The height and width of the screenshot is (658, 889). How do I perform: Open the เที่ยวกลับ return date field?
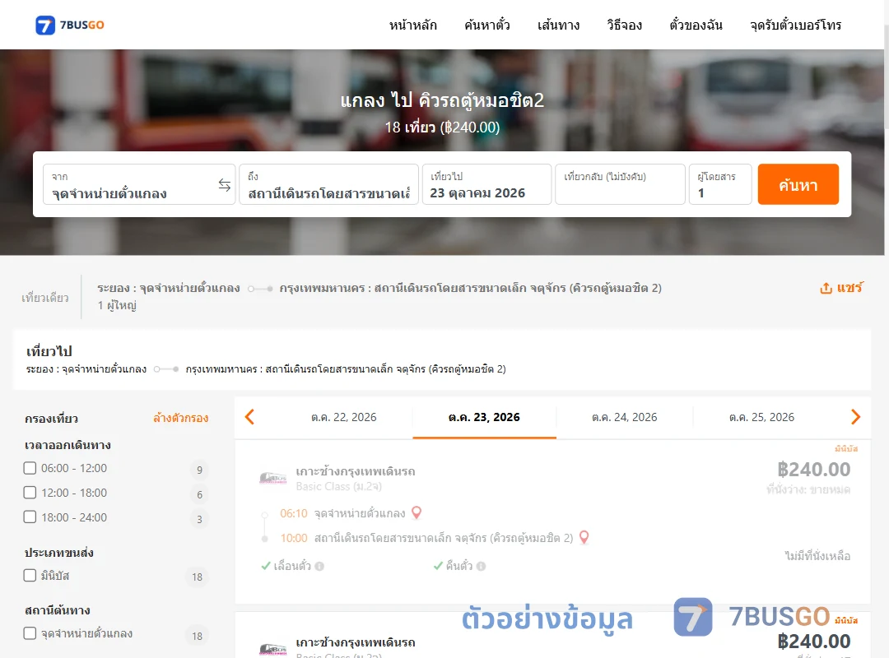[x=621, y=184]
